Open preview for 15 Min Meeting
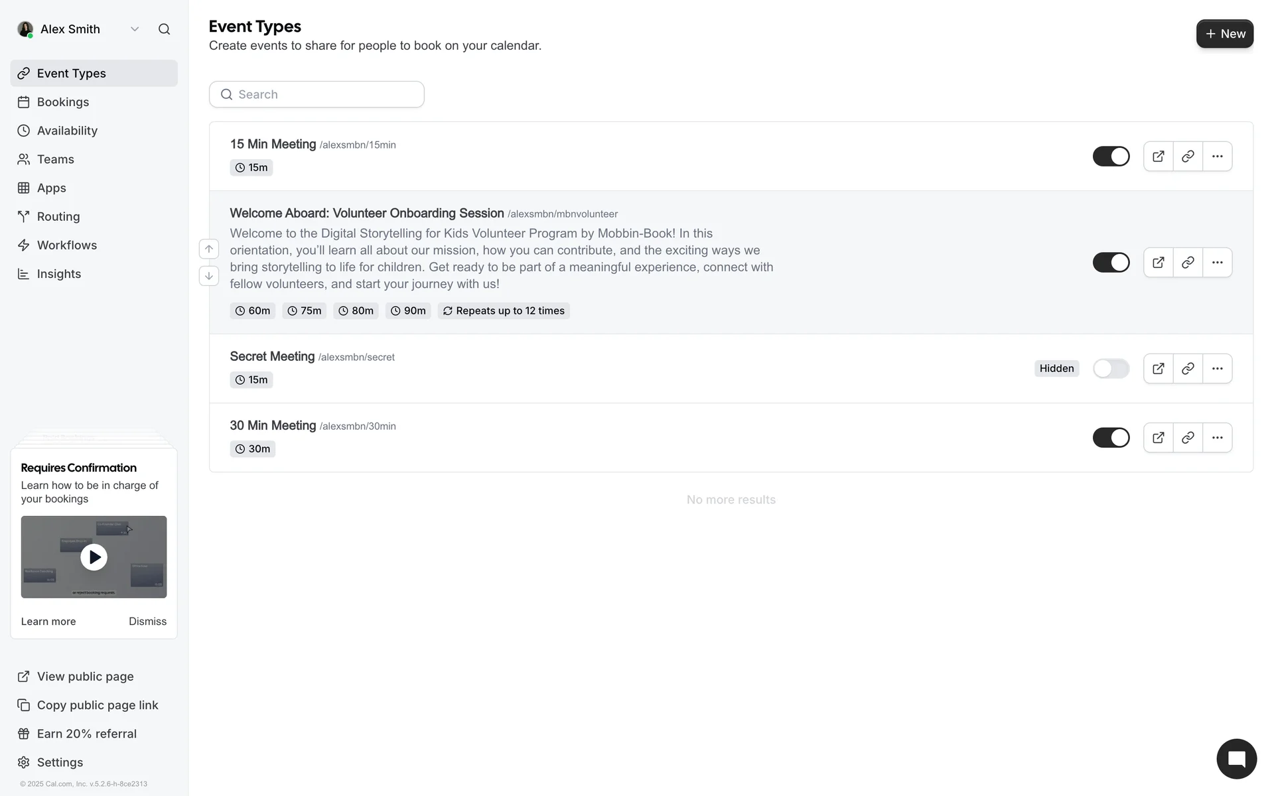 click(1158, 157)
